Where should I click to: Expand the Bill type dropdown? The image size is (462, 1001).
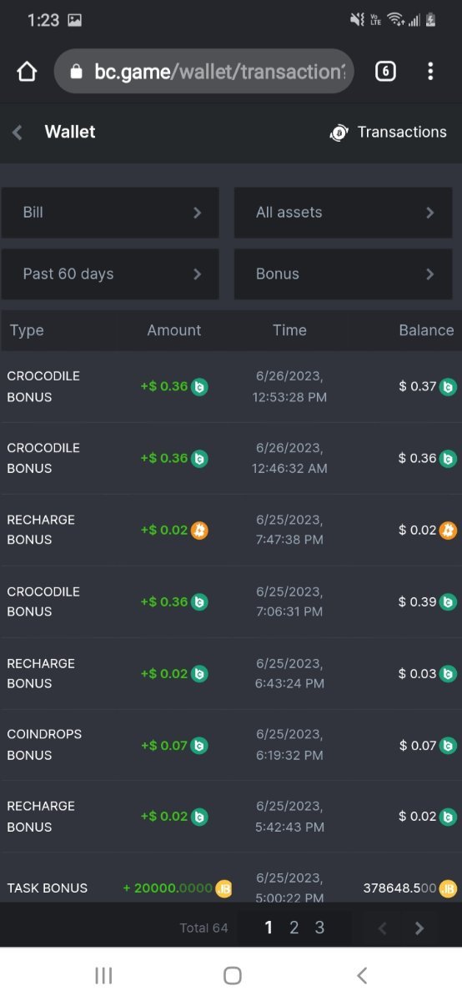tap(110, 213)
